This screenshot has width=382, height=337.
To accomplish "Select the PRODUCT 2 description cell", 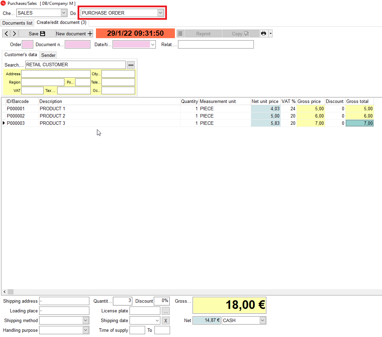I will (x=109, y=116).
